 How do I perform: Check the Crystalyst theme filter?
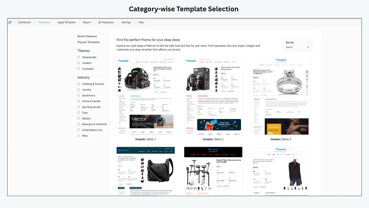tap(79, 69)
